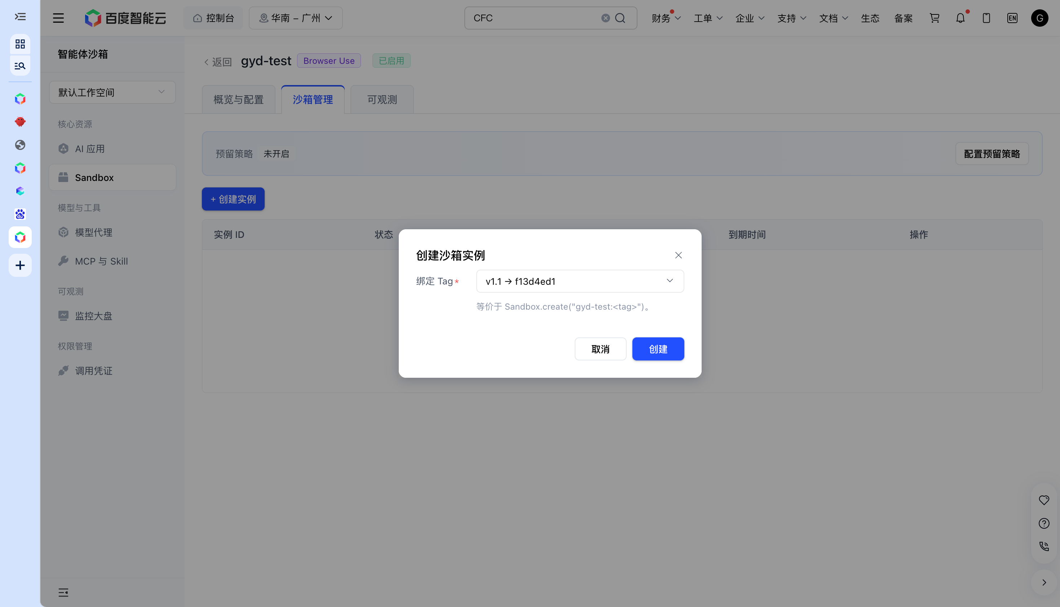The width and height of the screenshot is (1060, 607).
Task: Click 配置预留策略 button
Action: point(992,154)
